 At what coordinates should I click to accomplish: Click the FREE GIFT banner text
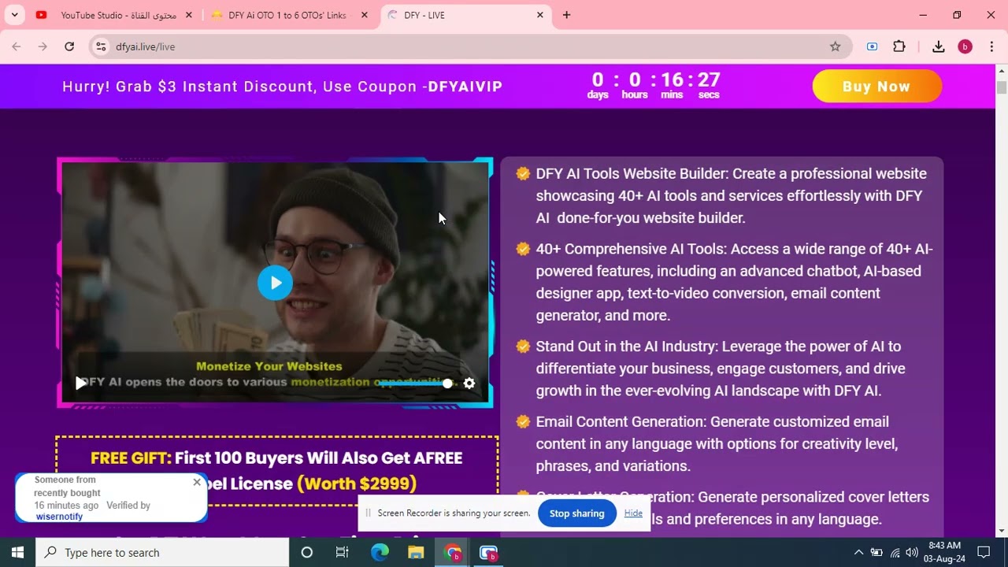point(276,470)
